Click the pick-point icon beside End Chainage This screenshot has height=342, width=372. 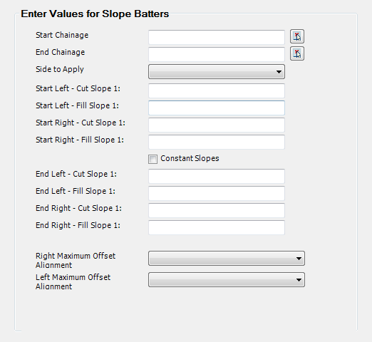click(297, 53)
